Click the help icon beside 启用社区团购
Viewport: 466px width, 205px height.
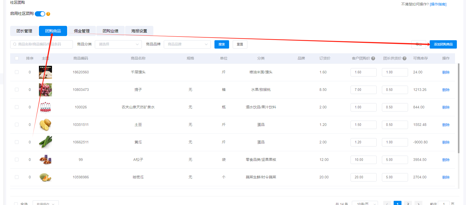(x=48, y=14)
